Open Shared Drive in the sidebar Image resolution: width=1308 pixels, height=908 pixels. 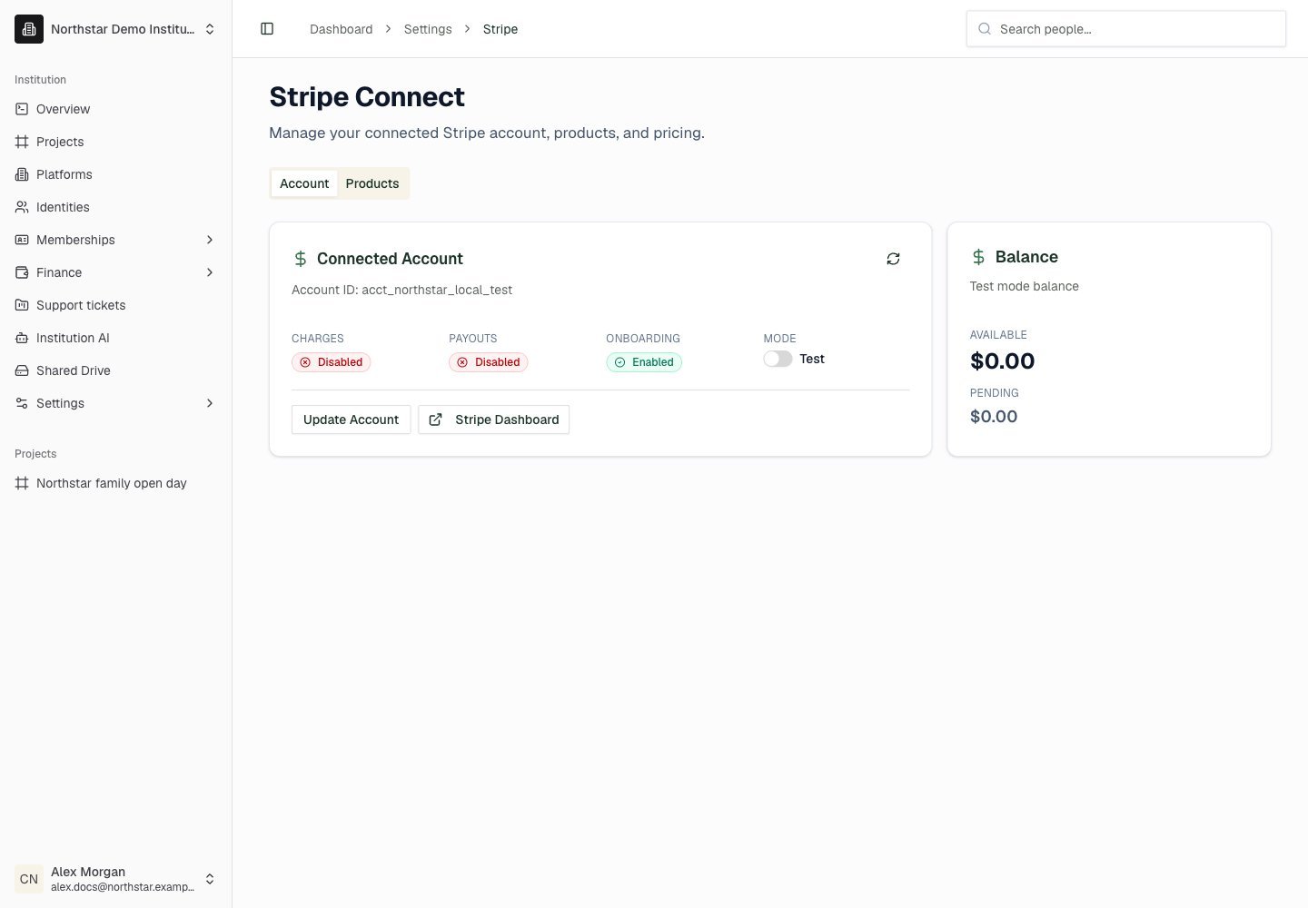(116, 370)
